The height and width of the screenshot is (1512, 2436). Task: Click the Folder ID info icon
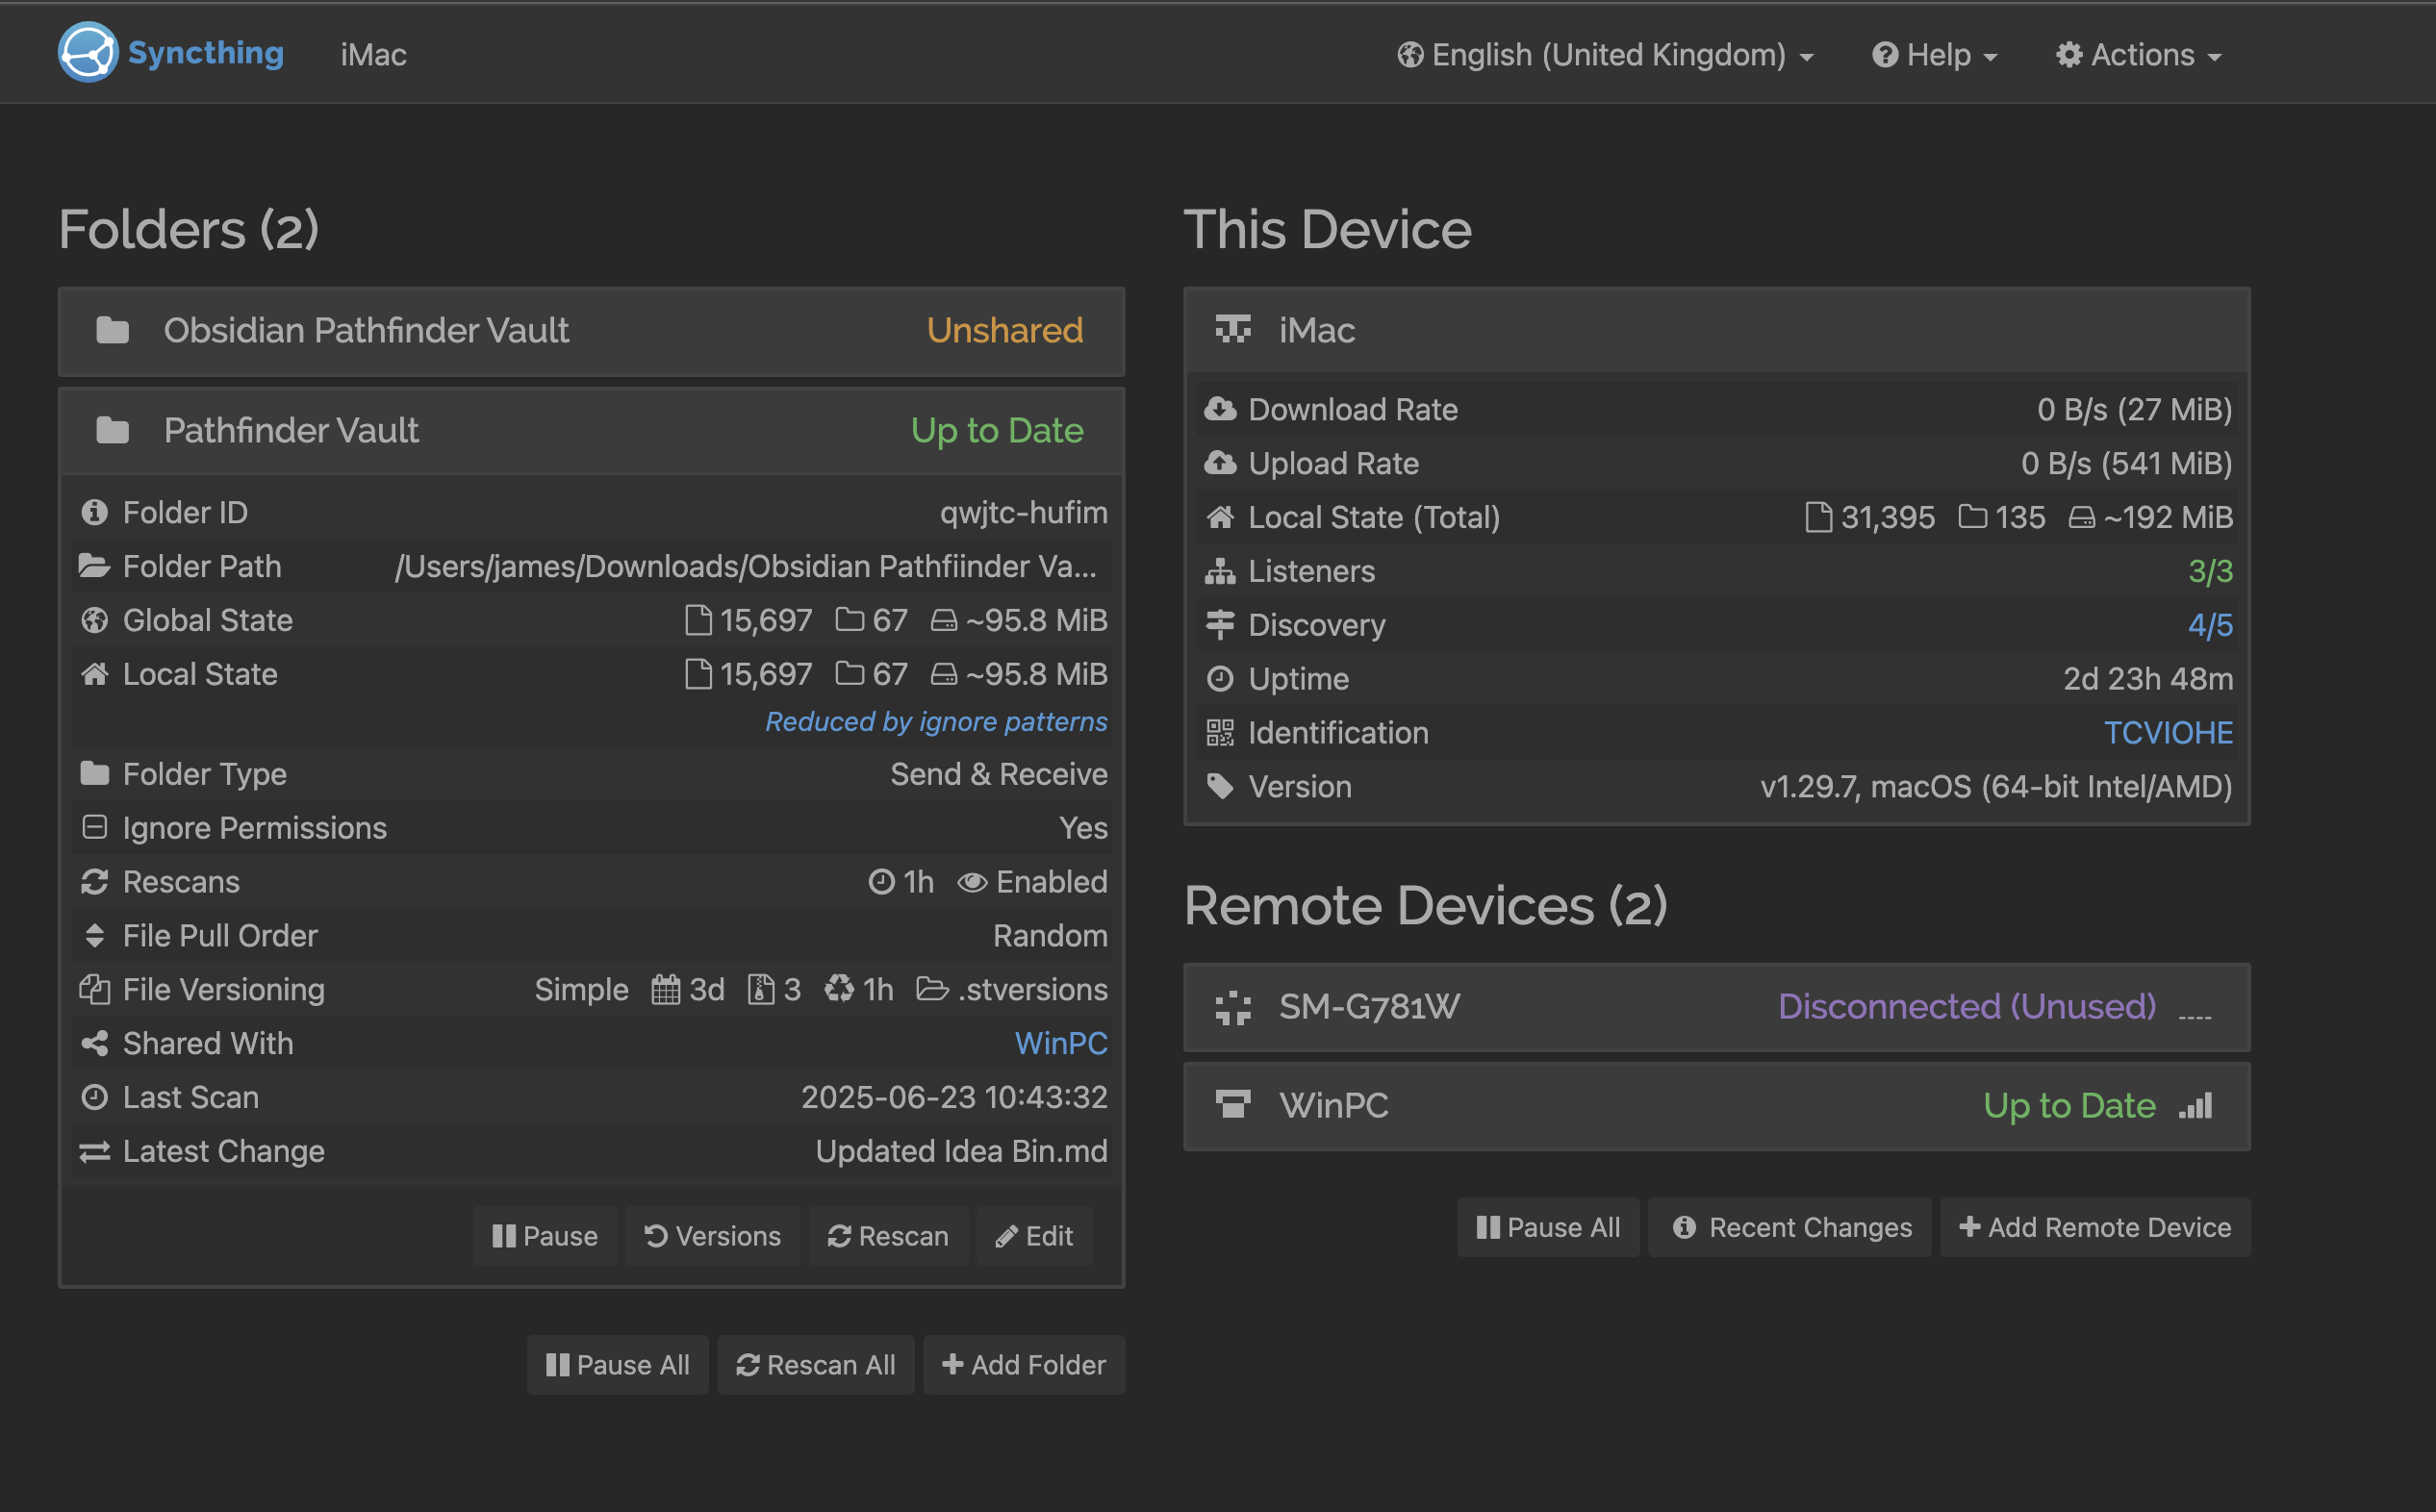(94, 513)
